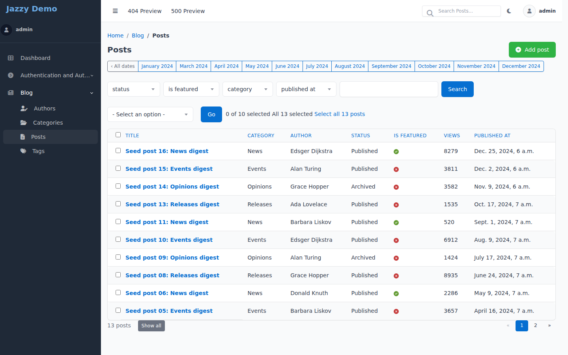Screen dimensions: 568x355
Task: Filter posts by December 2024
Action: click(x=521, y=66)
